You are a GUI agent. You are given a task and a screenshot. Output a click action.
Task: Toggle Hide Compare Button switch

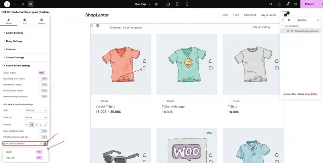coord(43,90)
